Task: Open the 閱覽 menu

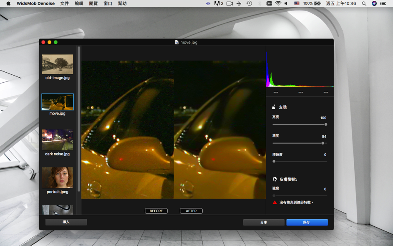Action: click(x=93, y=3)
